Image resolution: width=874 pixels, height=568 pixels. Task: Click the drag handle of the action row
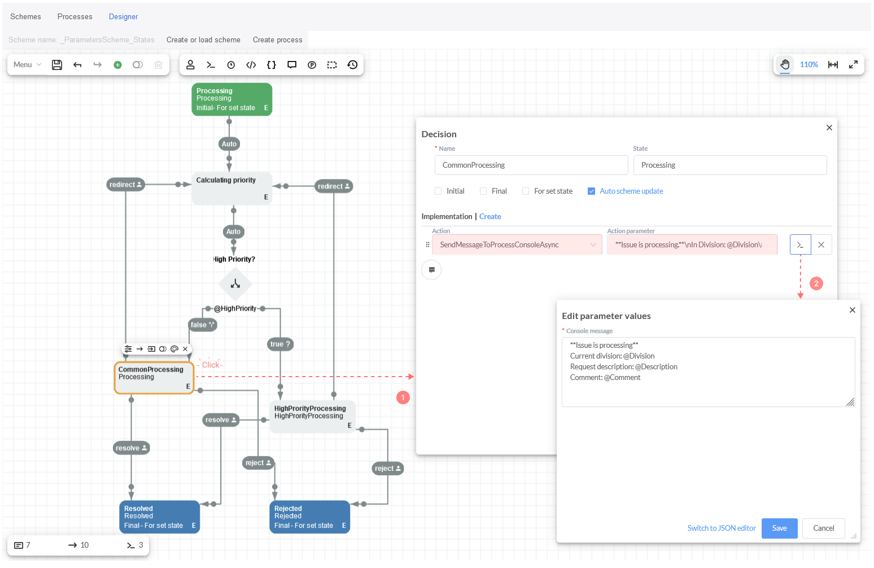tap(427, 245)
